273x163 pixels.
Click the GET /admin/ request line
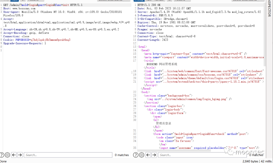click(x=43, y=5)
